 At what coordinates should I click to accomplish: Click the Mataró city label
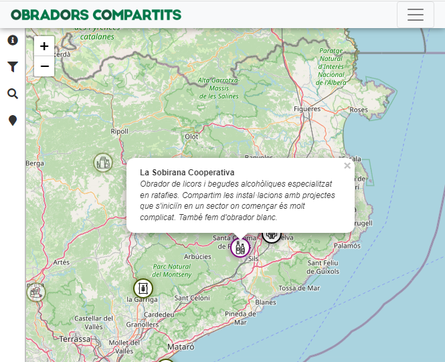pos(181,347)
